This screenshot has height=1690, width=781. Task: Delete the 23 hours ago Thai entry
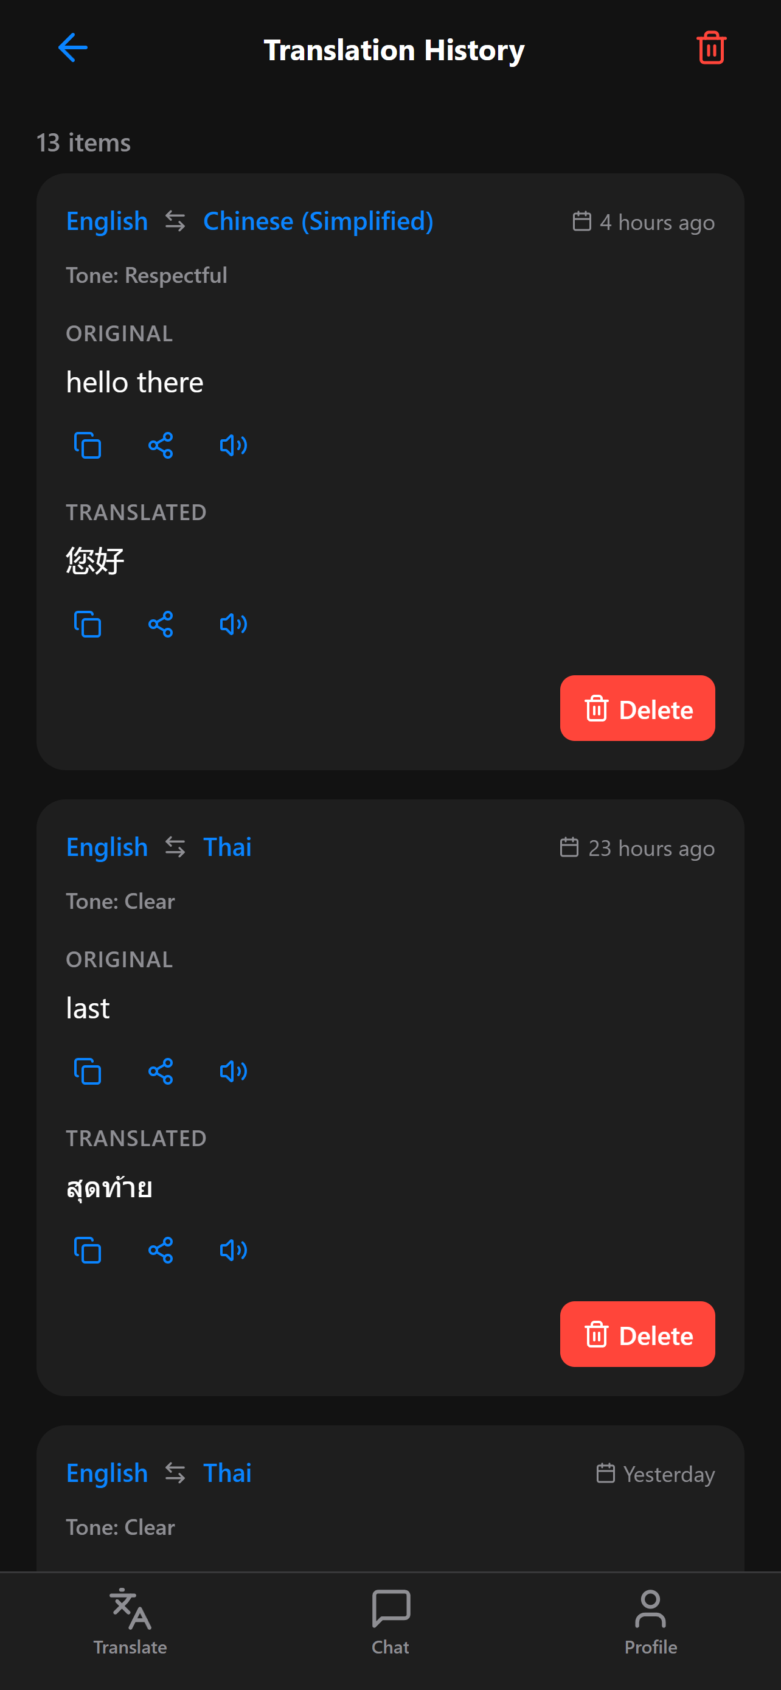(637, 1334)
